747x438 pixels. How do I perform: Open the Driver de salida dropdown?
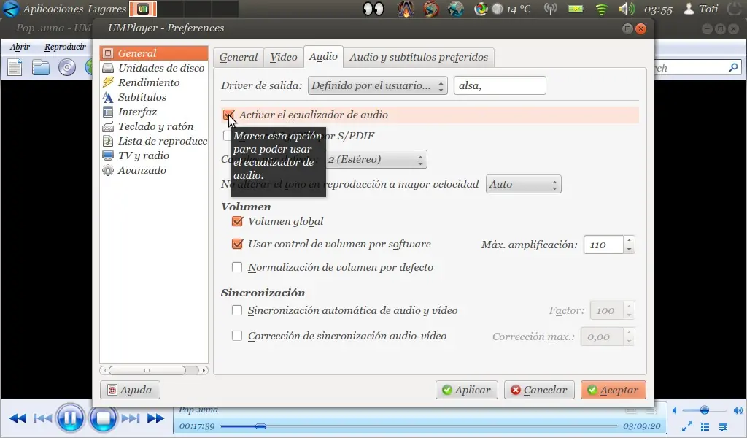pyautogui.click(x=378, y=85)
